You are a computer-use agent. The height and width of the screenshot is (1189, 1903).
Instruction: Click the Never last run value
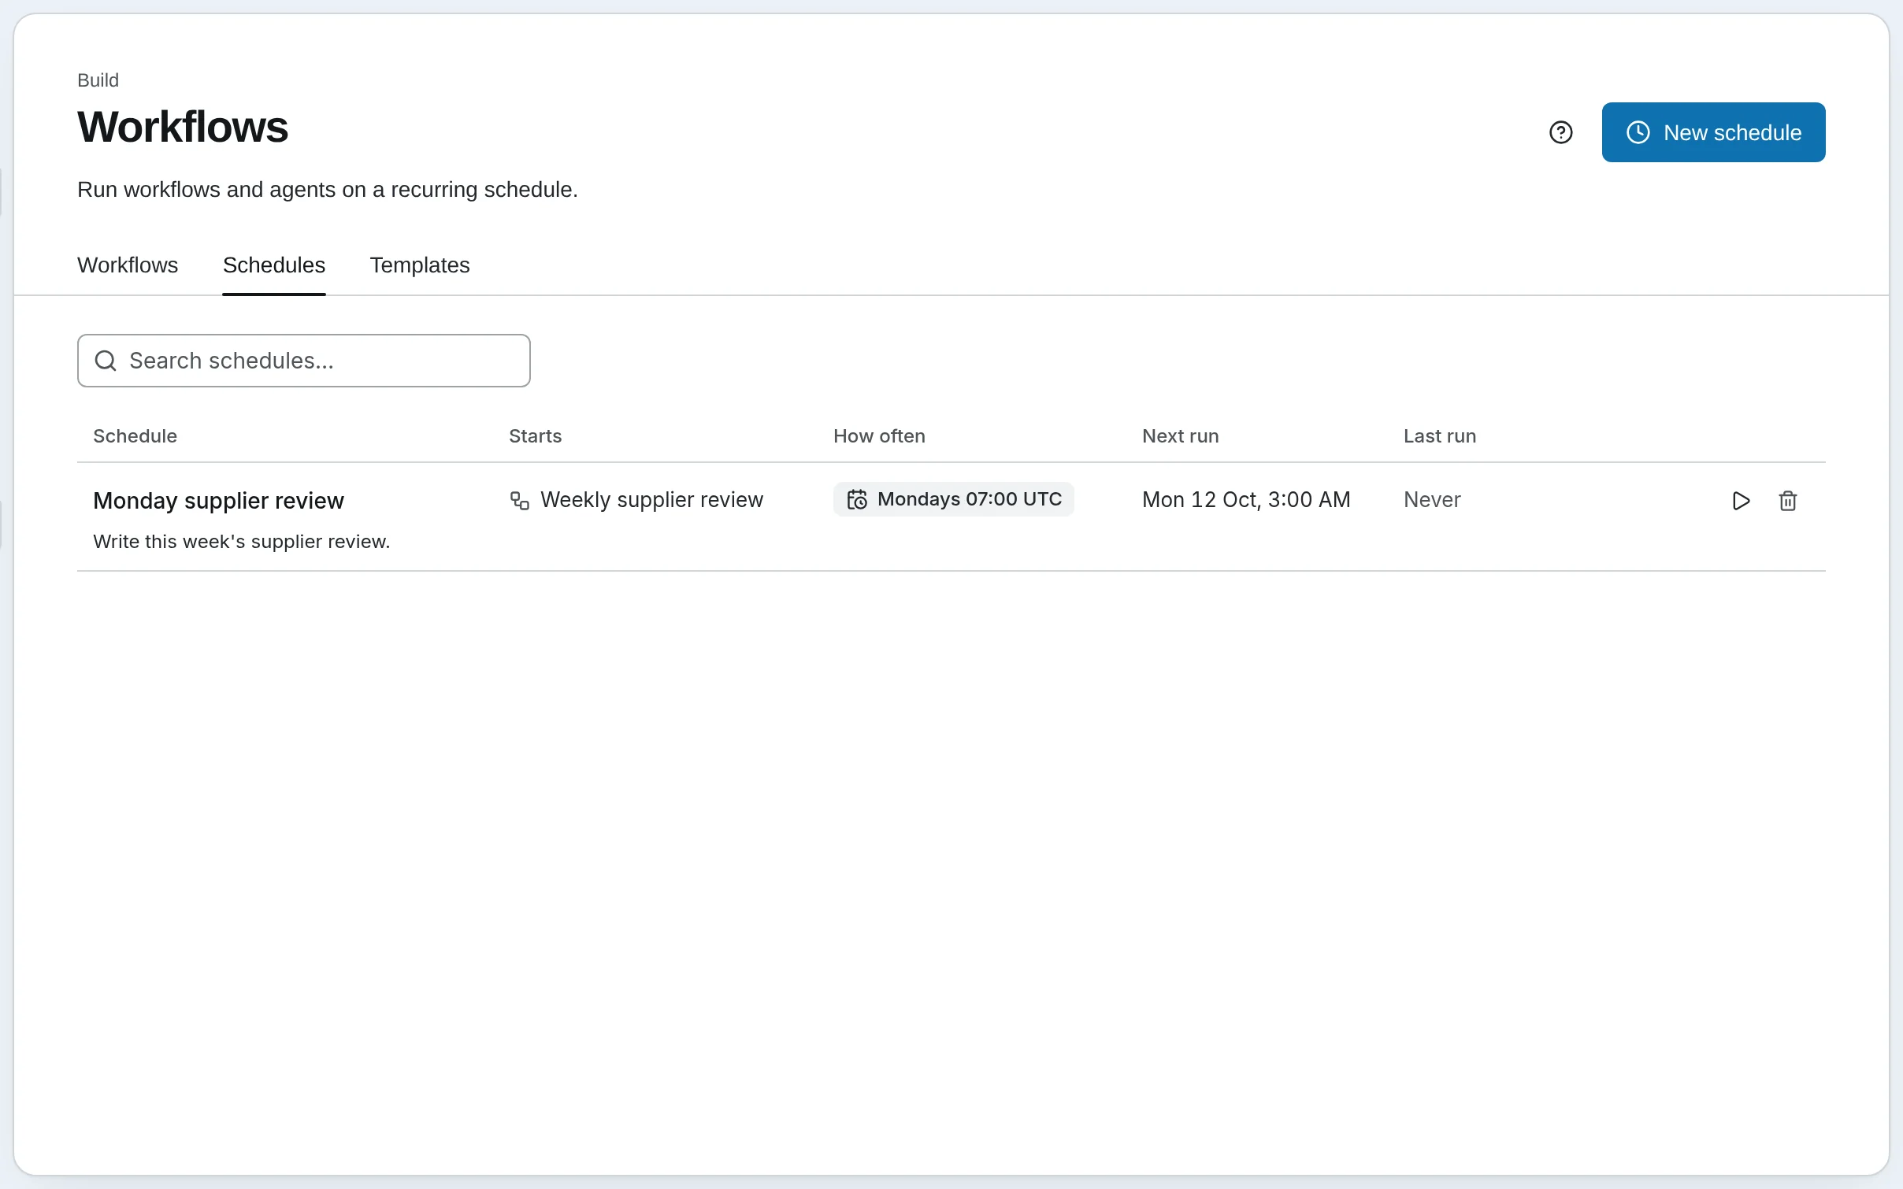[x=1432, y=500]
